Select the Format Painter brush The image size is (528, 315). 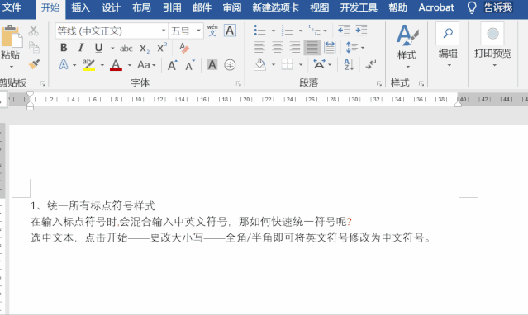click(x=34, y=63)
